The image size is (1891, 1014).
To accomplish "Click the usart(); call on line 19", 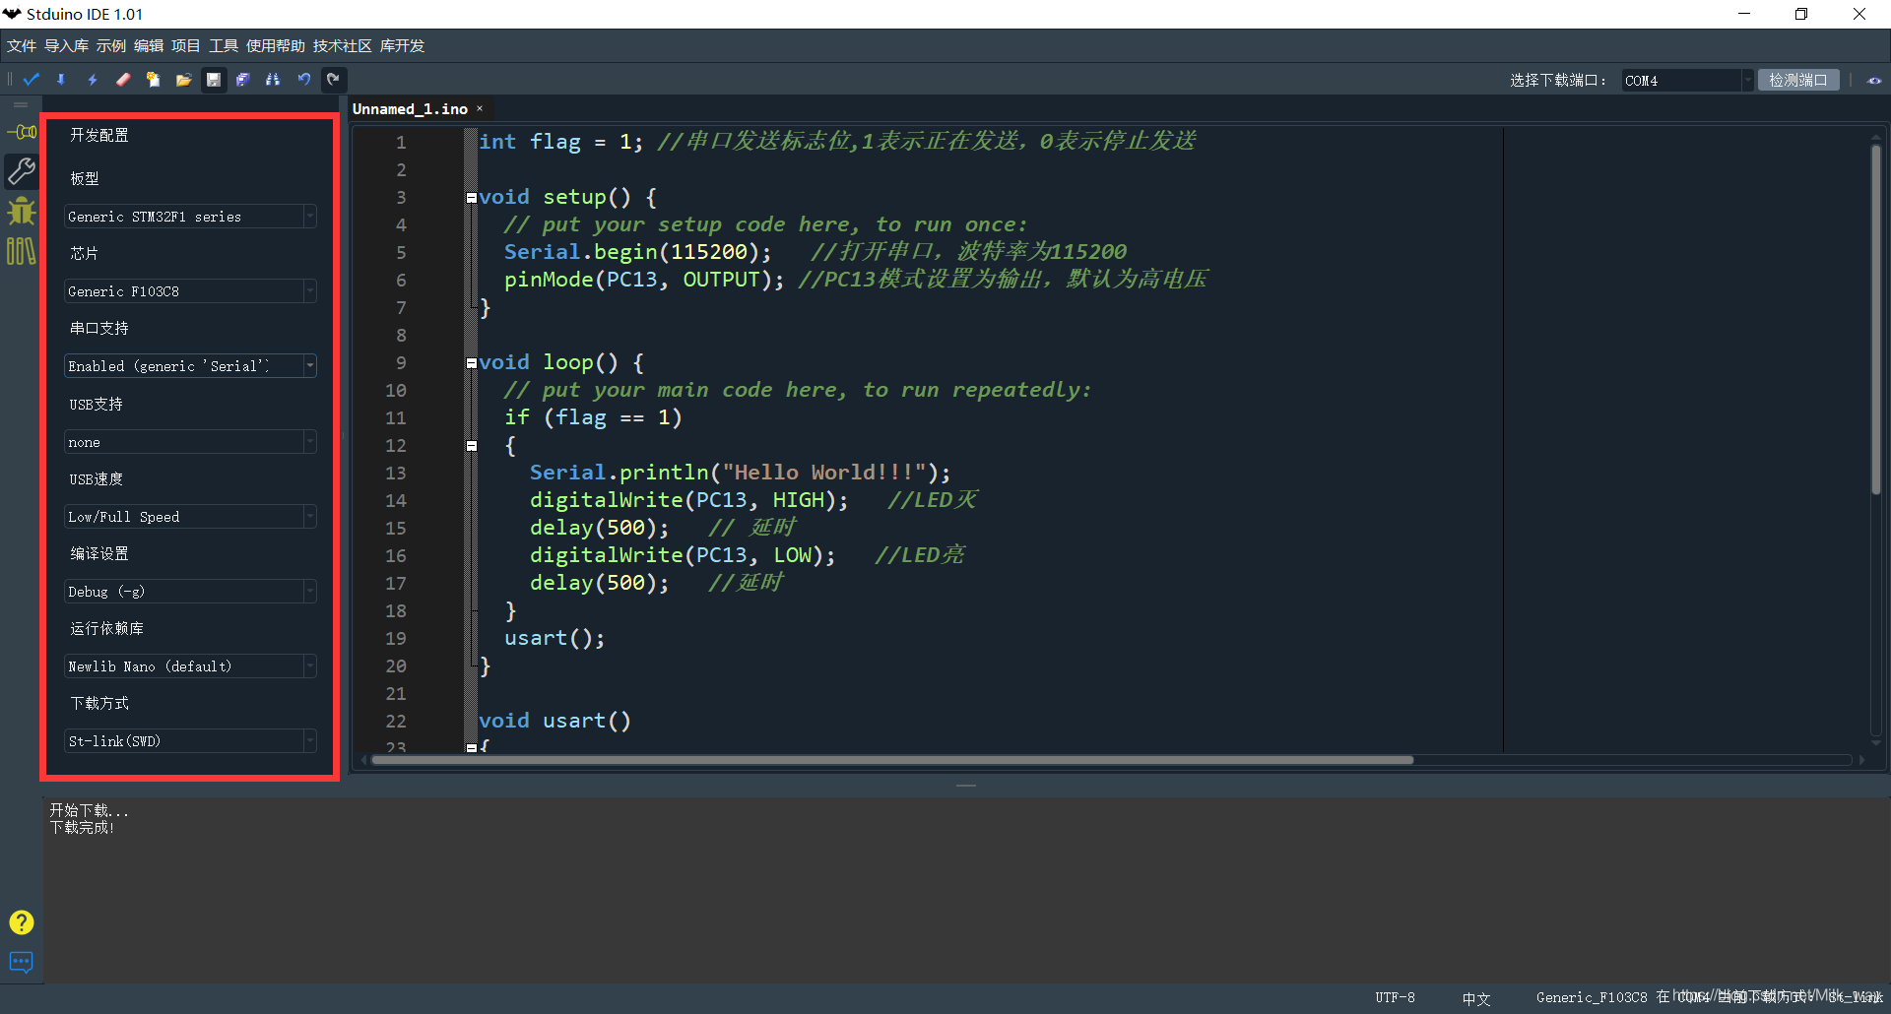I will click(554, 638).
